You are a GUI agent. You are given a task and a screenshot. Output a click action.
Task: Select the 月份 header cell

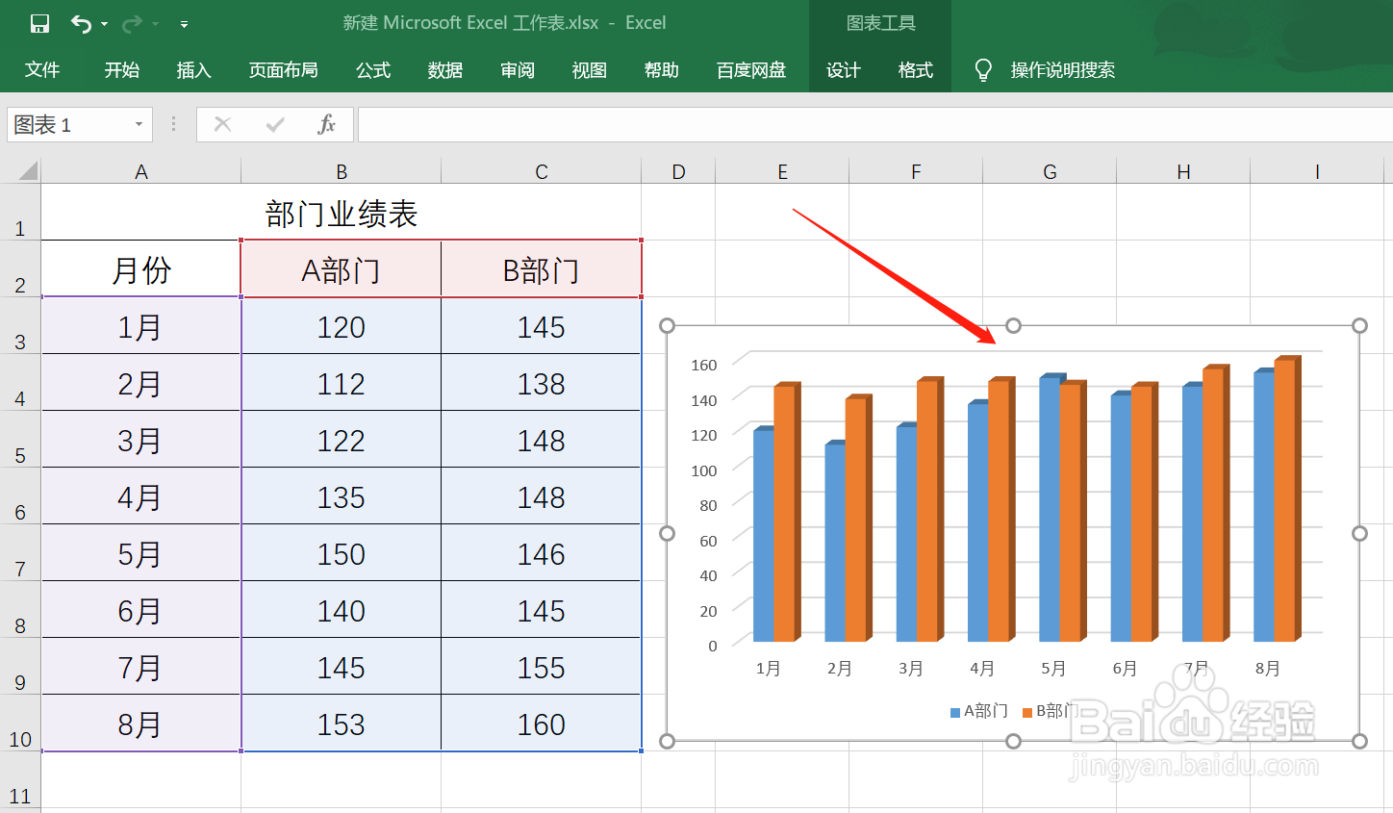coord(140,269)
